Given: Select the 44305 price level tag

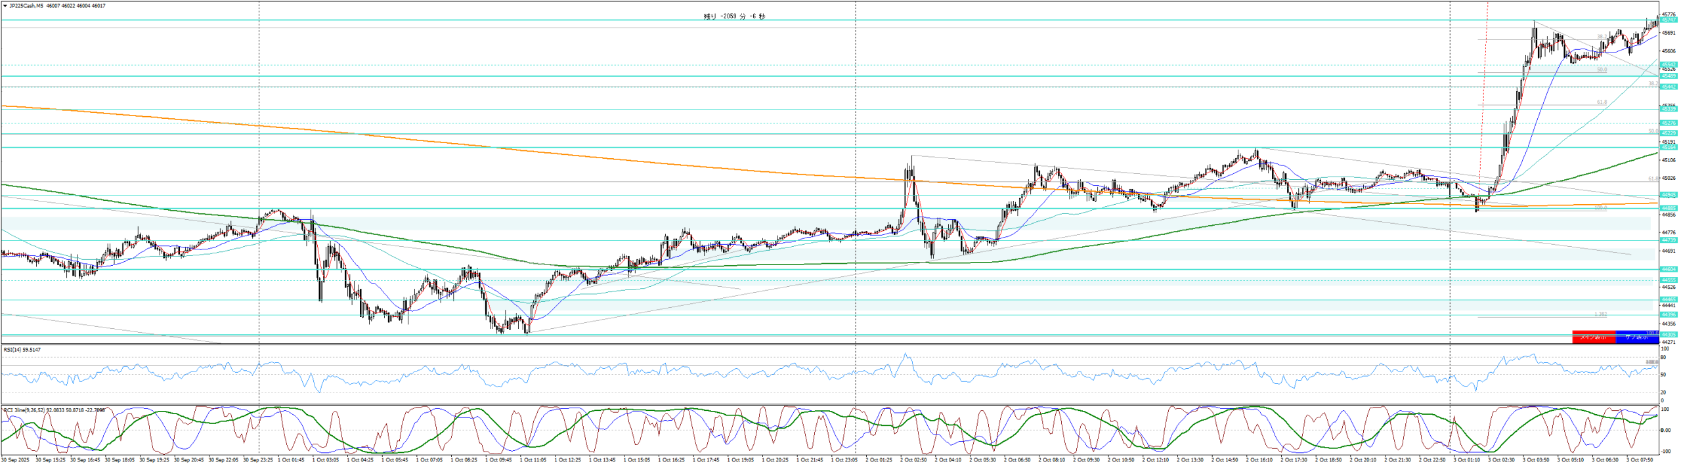Looking at the screenshot, I should [x=1669, y=335].
